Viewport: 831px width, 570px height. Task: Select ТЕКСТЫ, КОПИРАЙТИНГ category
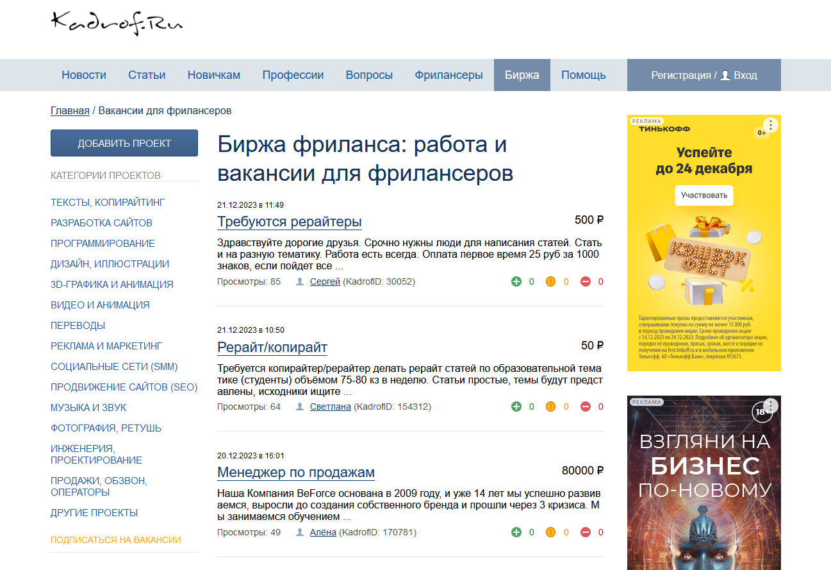coord(108,203)
